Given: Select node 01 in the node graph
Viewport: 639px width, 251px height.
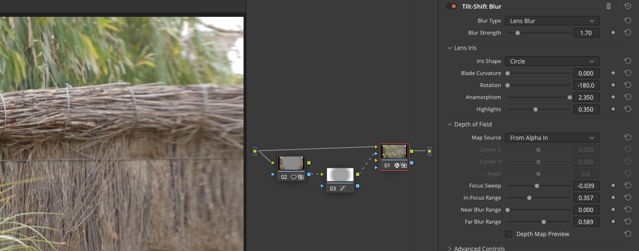Looking at the screenshot, I should click(x=394, y=157).
